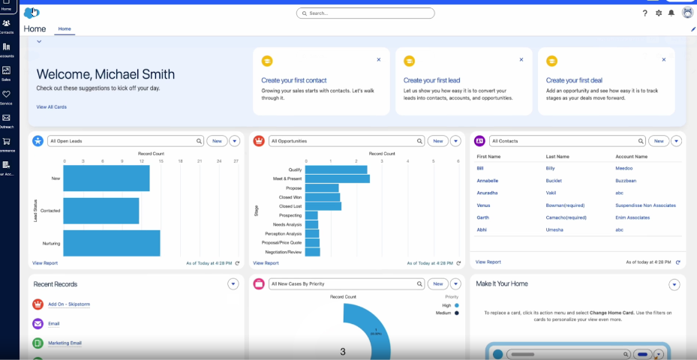View Report for All Contacts
Image resolution: width=697 pixels, height=360 pixels.
point(488,262)
